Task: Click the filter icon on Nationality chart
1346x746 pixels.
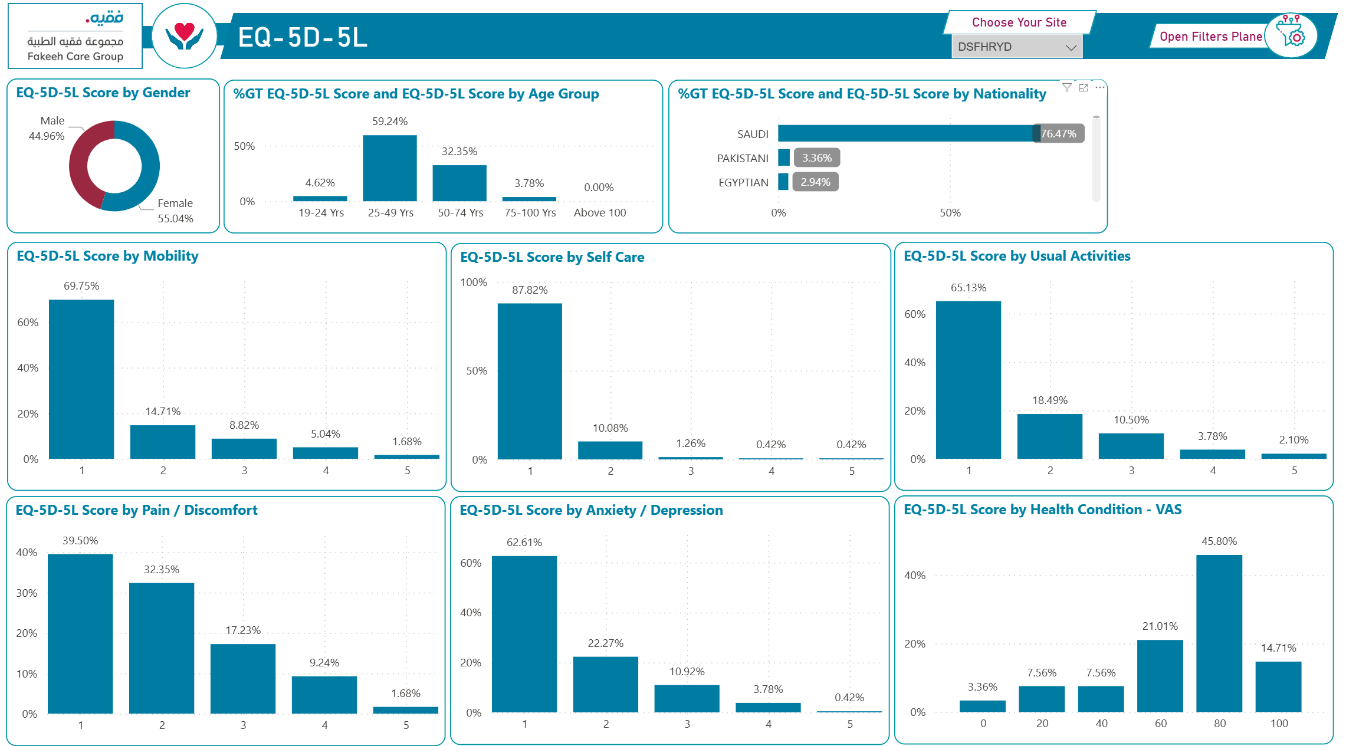Action: click(1066, 87)
